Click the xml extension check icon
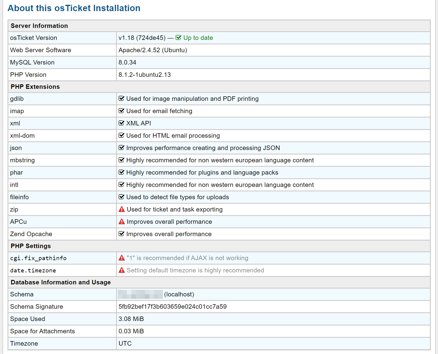This screenshot has width=438, height=354. click(121, 123)
